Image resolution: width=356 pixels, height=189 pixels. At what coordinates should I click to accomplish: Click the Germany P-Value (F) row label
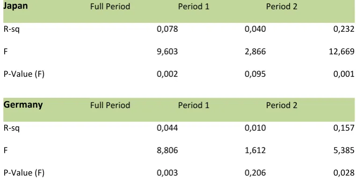(x=24, y=173)
